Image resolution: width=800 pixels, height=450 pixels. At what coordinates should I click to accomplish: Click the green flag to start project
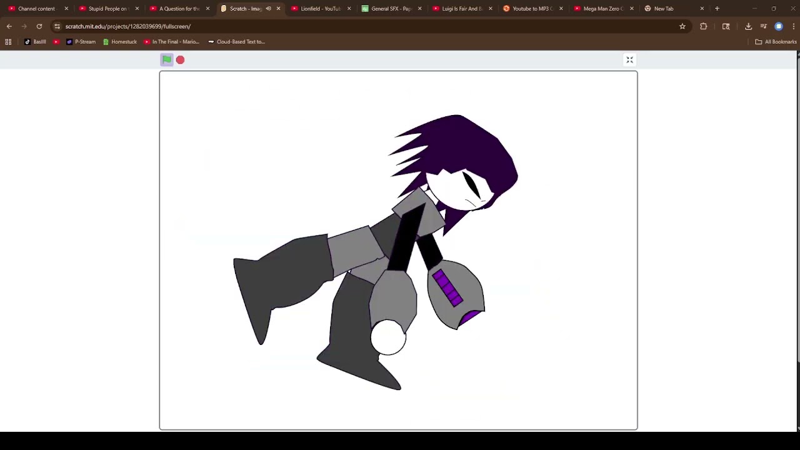point(167,59)
